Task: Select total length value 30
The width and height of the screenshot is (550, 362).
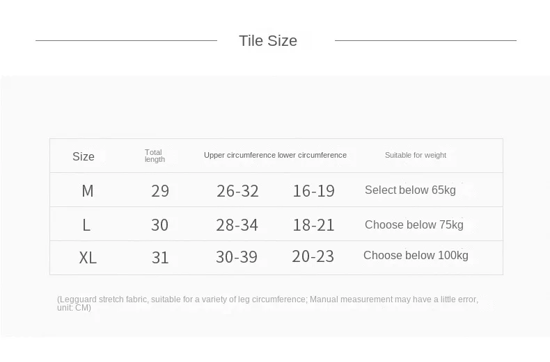Action: [x=160, y=225]
